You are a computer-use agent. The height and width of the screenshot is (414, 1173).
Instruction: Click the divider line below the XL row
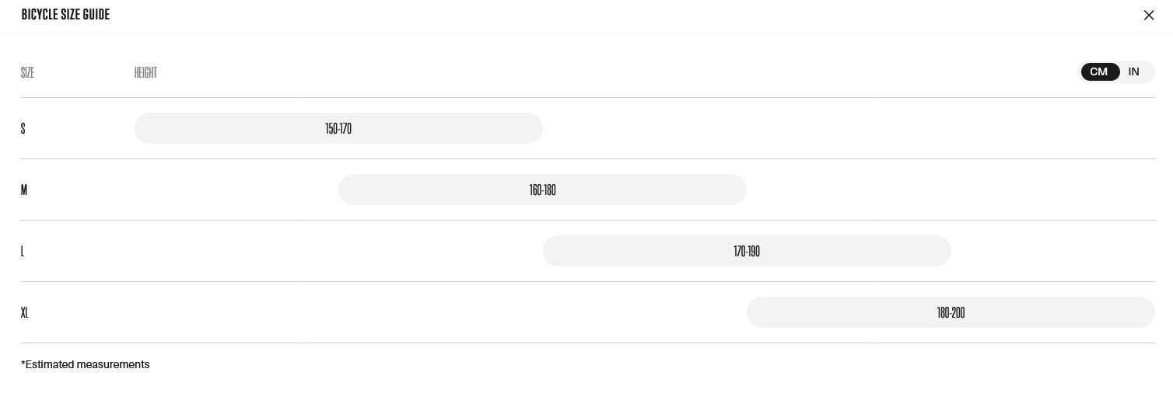click(587, 343)
